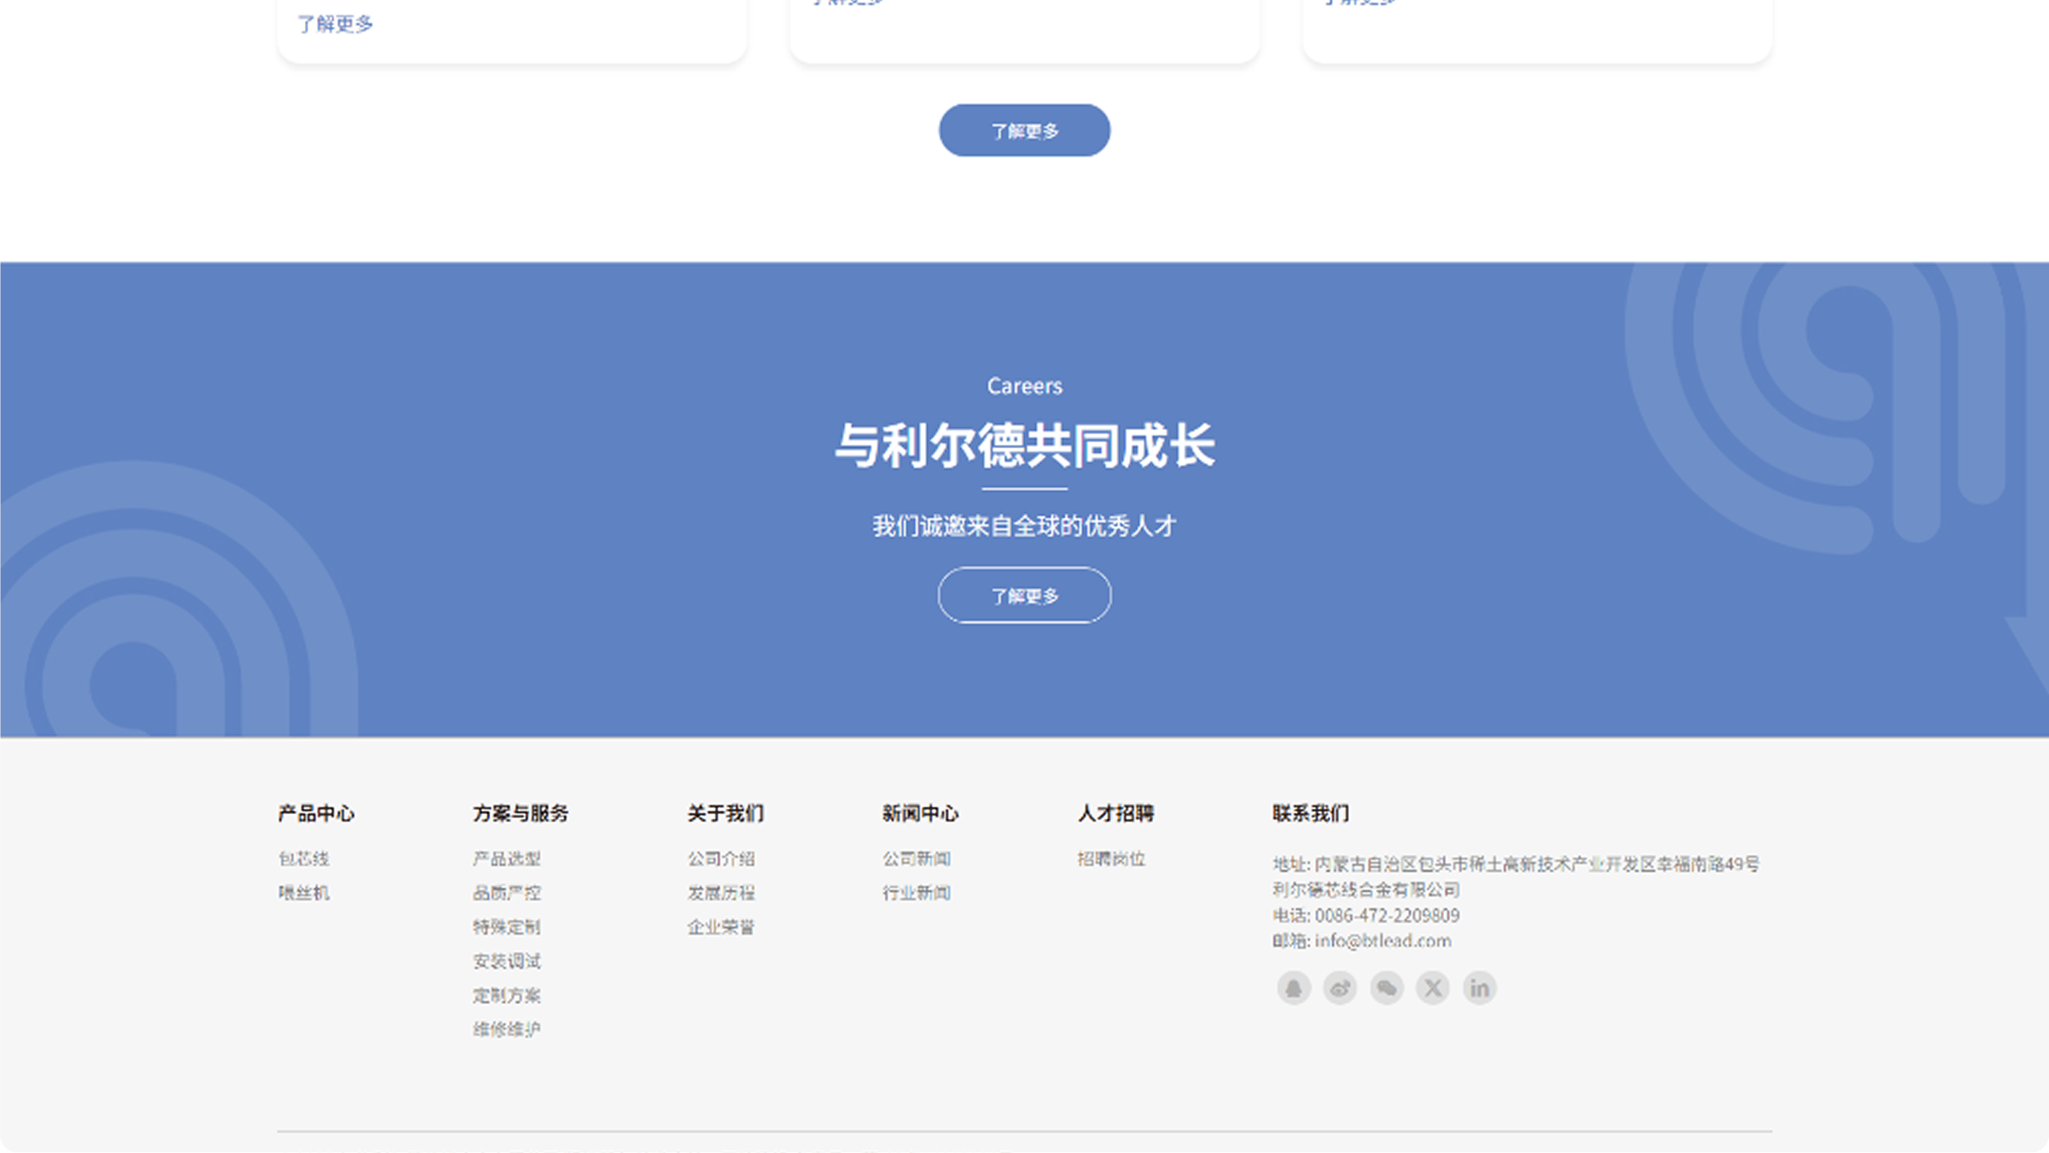Click the X (Twitter) social icon

click(x=1433, y=987)
